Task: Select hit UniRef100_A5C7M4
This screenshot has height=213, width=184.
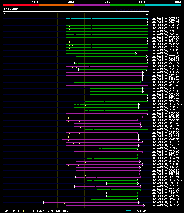Action: [165, 158]
